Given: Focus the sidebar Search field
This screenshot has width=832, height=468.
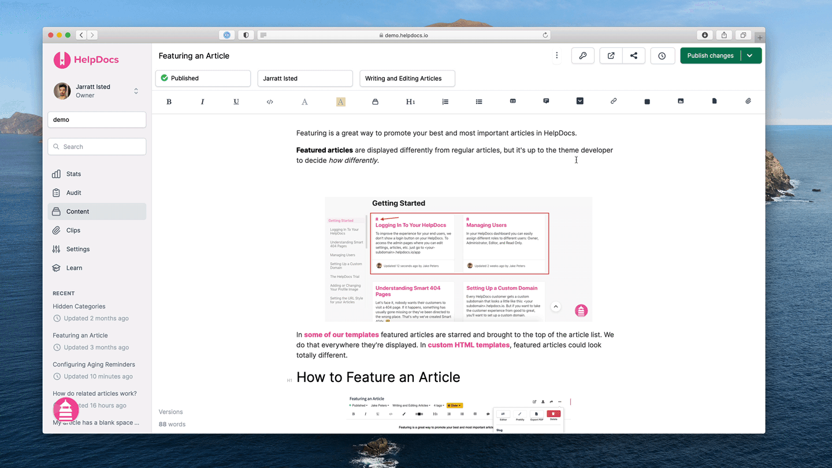Looking at the screenshot, I should point(97,147).
